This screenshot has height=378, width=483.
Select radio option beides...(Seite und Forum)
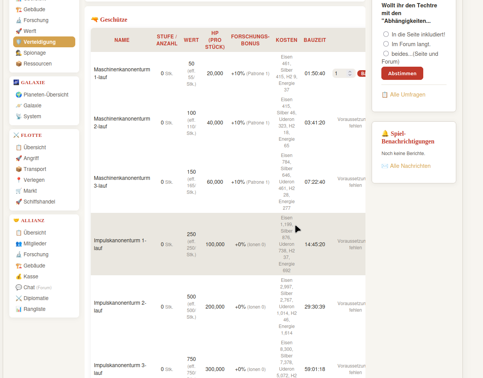(x=386, y=54)
